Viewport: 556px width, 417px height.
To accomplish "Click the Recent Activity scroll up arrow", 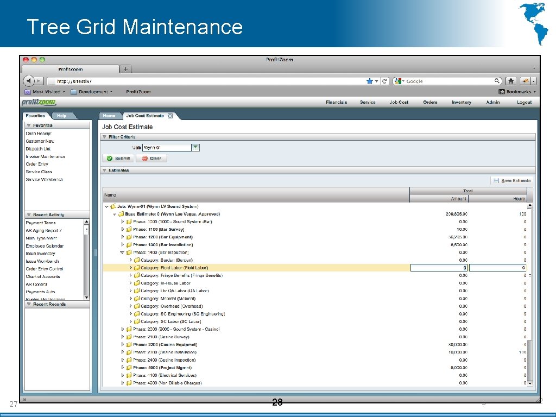I will tap(86, 222).
